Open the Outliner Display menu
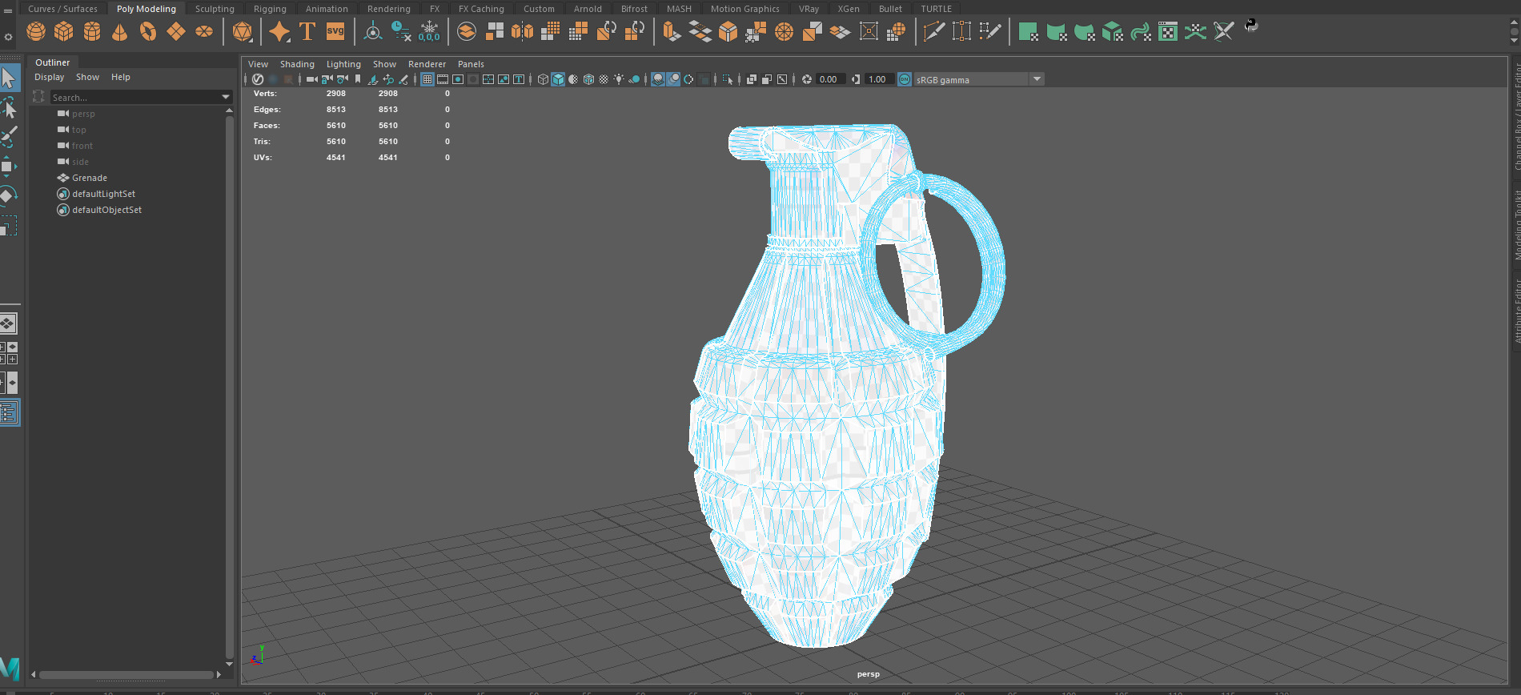The width and height of the screenshot is (1521, 695). pos(49,77)
